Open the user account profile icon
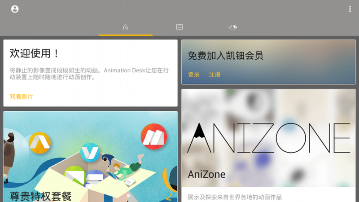This screenshot has height=202, width=359. point(15,9)
